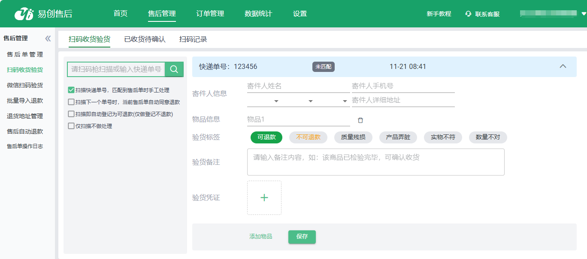Uncheck 扫描快递单号 匹配到售后单时手工处理
The height and width of the screenshot is (259, 587).
(x=71, y=90)
